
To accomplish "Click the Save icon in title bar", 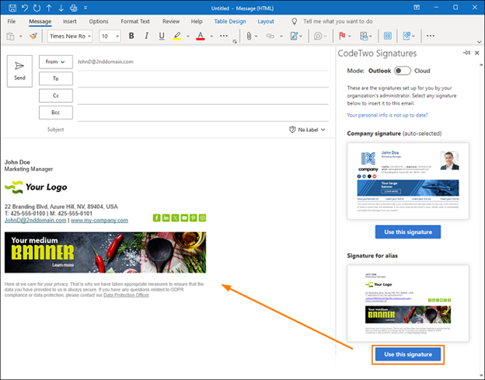I will [x=12, y=8].
